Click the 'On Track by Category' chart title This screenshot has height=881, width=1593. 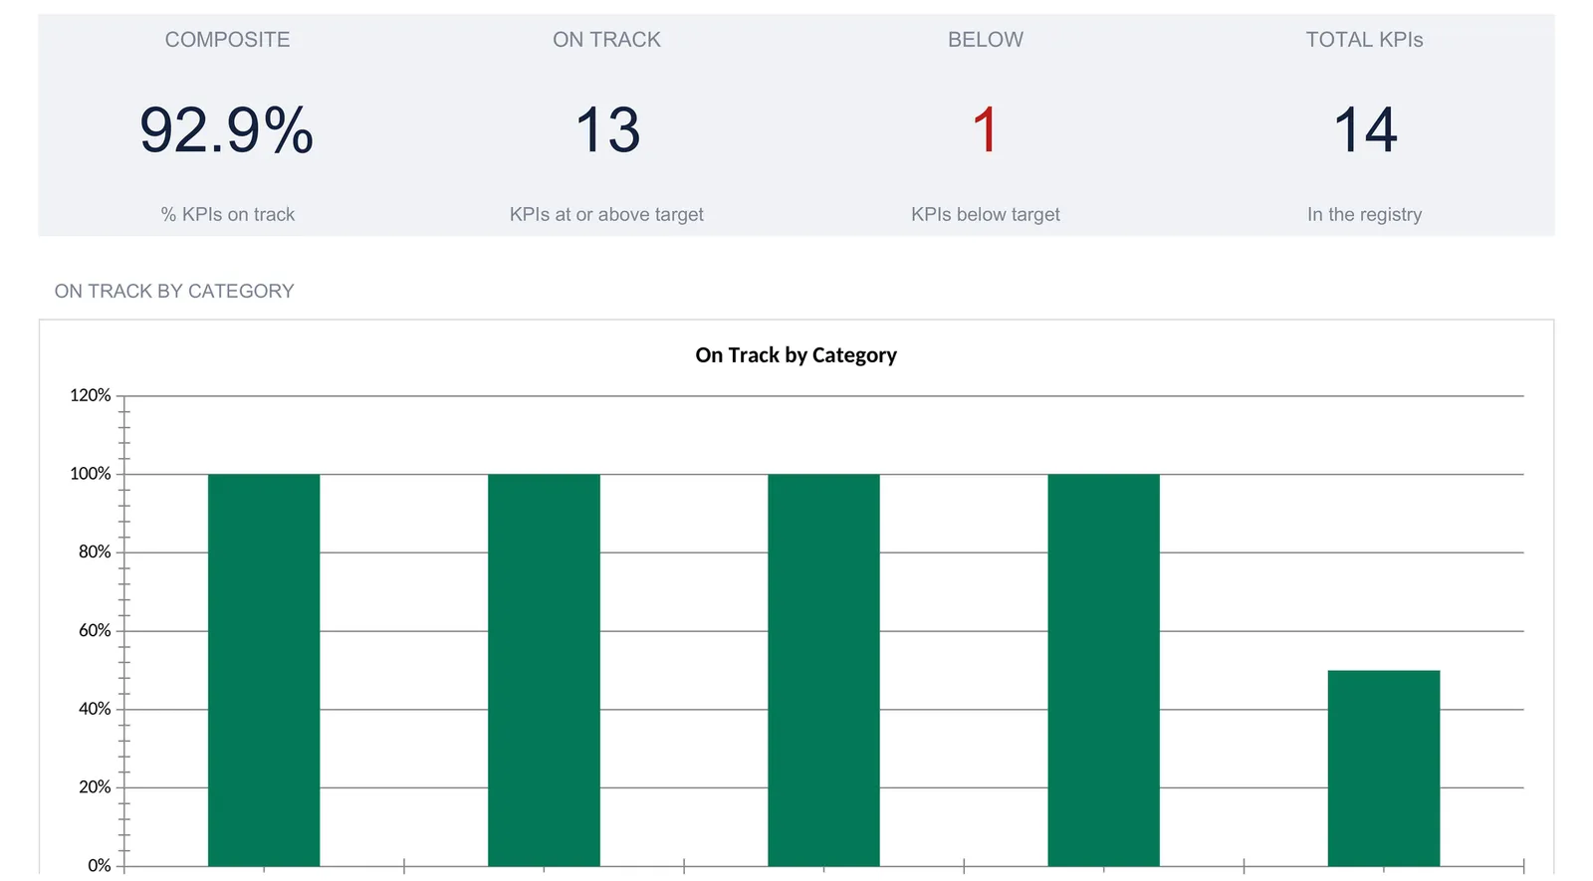(796, 355)
